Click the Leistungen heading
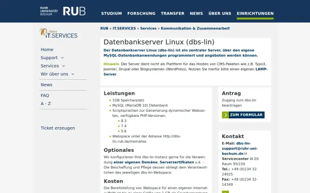Viewport: 310px width, 193px height. pos(119,93)
